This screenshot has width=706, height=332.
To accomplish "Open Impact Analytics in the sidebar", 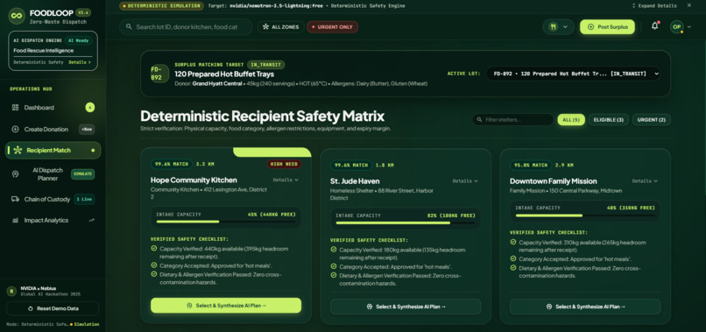I will [53, 220].
